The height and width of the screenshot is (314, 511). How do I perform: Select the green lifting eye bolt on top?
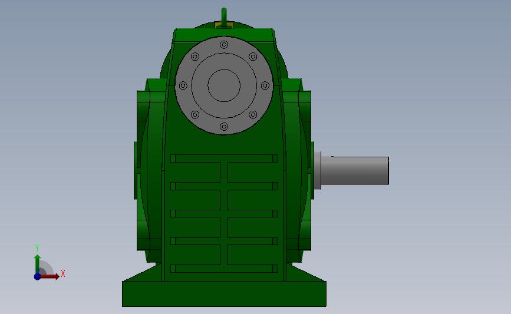[x=224, y=16]
